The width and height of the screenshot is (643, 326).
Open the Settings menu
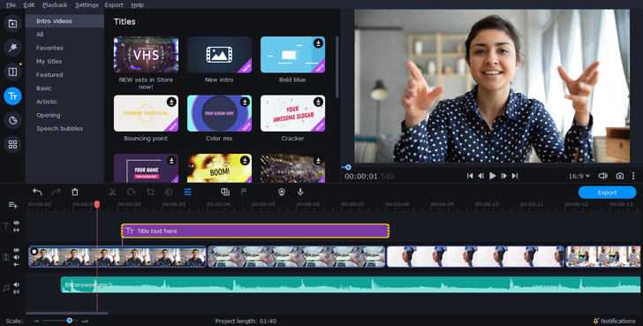coord(87,5)
